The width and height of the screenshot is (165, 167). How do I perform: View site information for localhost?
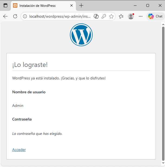pos(25,16)
